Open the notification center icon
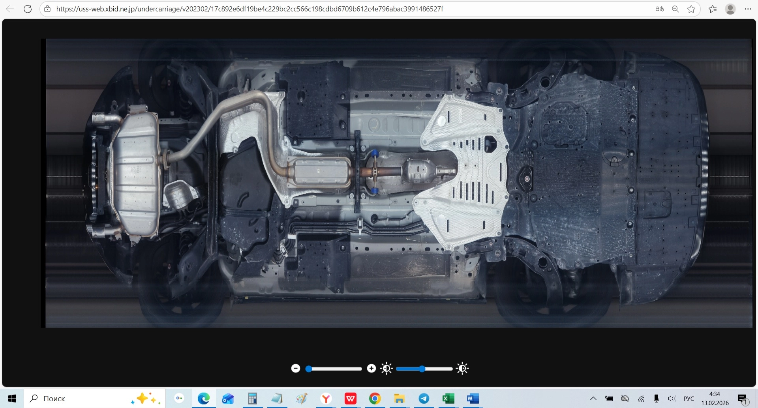Viewport: 758px width, 408px height. (x=743, y=399)
